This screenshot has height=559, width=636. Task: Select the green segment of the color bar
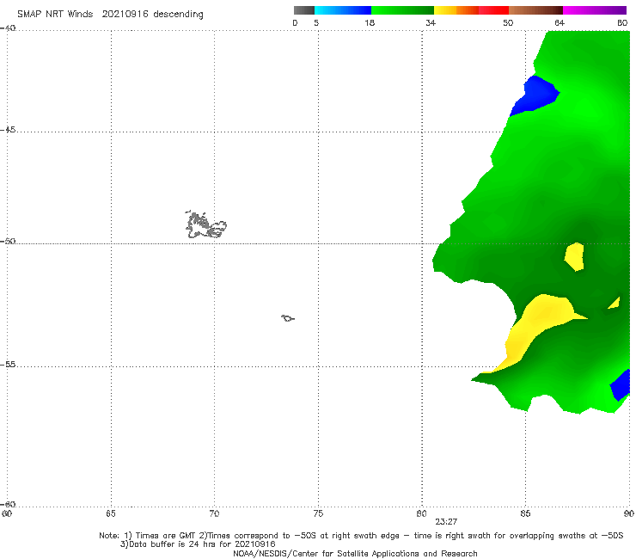click(x=402, y=10)
